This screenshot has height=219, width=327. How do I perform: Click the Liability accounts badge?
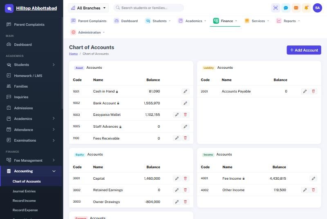coord(208,68)
